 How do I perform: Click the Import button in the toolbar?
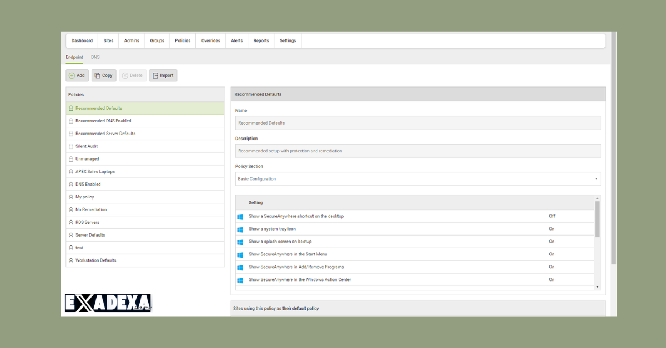(x=163, y=75)
